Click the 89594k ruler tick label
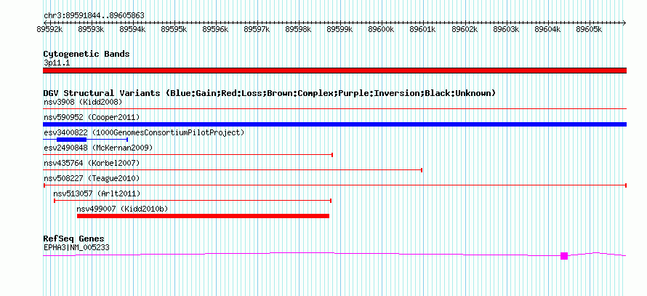Screen dimensions: 647x296 (x=132, y=29)
